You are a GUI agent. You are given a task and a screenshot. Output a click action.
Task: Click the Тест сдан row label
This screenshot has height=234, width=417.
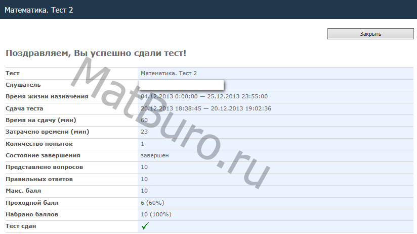pos(21,226)
